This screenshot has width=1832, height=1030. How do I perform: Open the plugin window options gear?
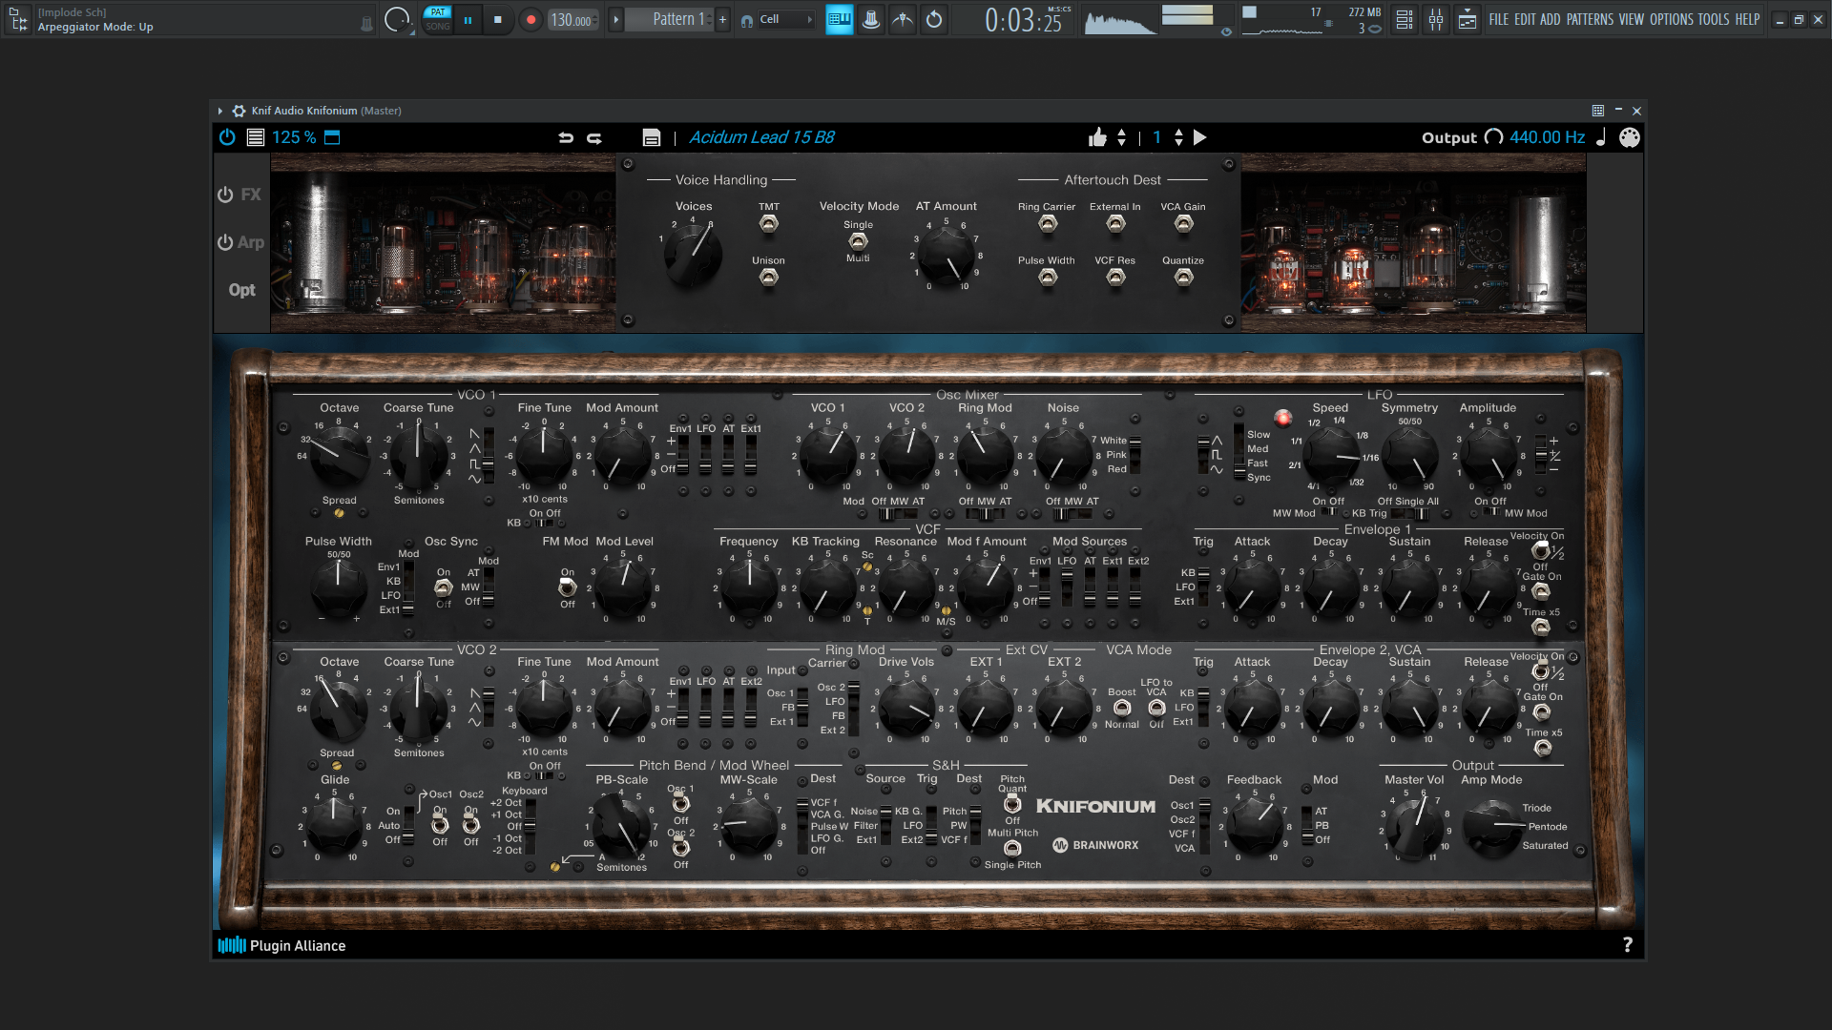pos(239,111)
